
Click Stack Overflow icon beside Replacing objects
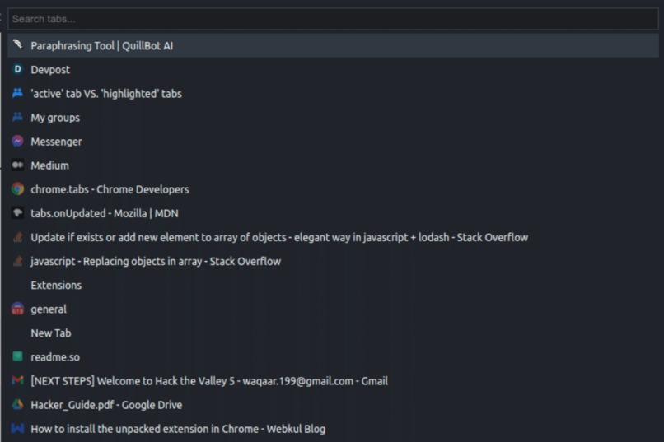(17, 261)
